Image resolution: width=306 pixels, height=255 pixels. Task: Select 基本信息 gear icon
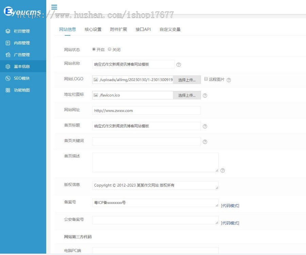tap(8, 66)
